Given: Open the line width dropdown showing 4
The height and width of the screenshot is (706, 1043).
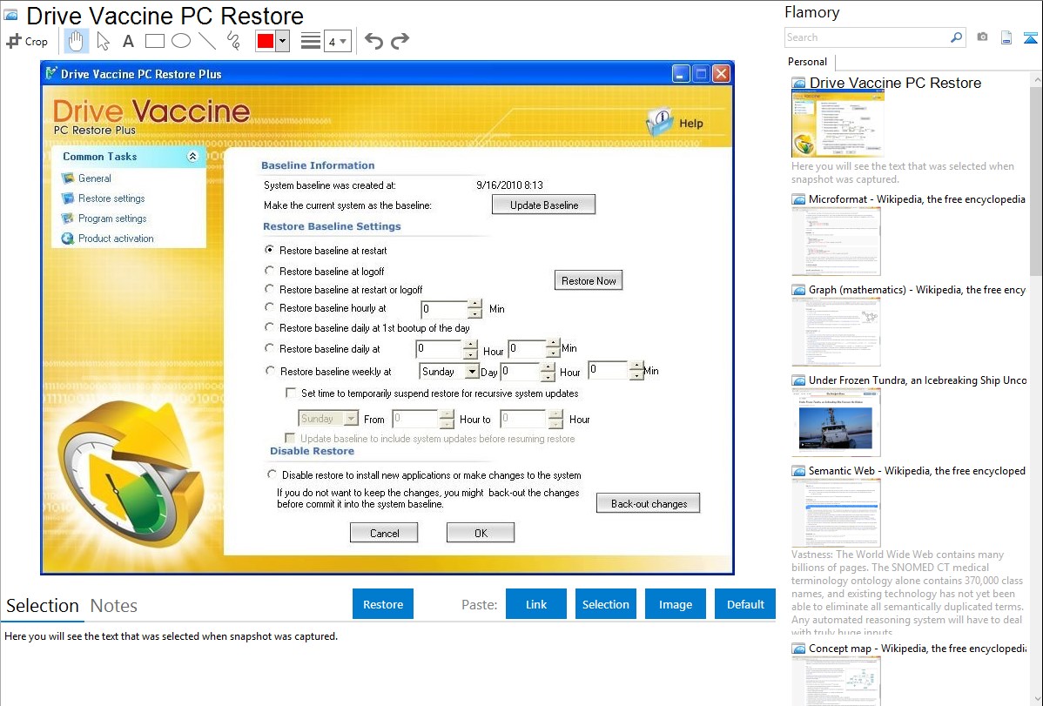Looking at the screenshot, I should pos(337,42).
